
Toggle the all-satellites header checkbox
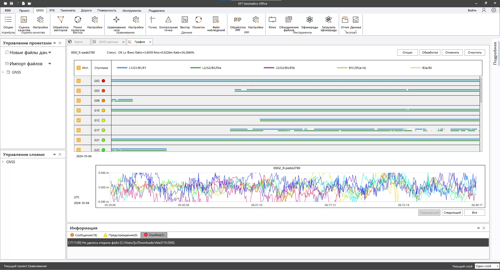coord(79,68)
